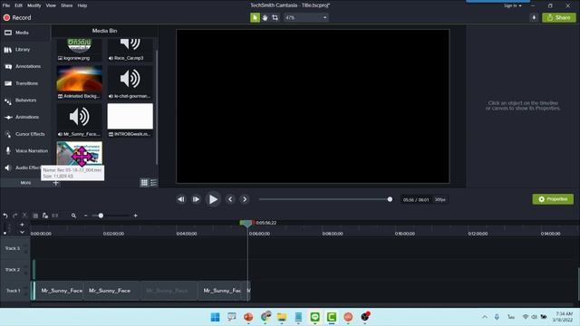Cut the selected timeline media
Viewport: 580px width, 326px height.
tap(24, 216)
